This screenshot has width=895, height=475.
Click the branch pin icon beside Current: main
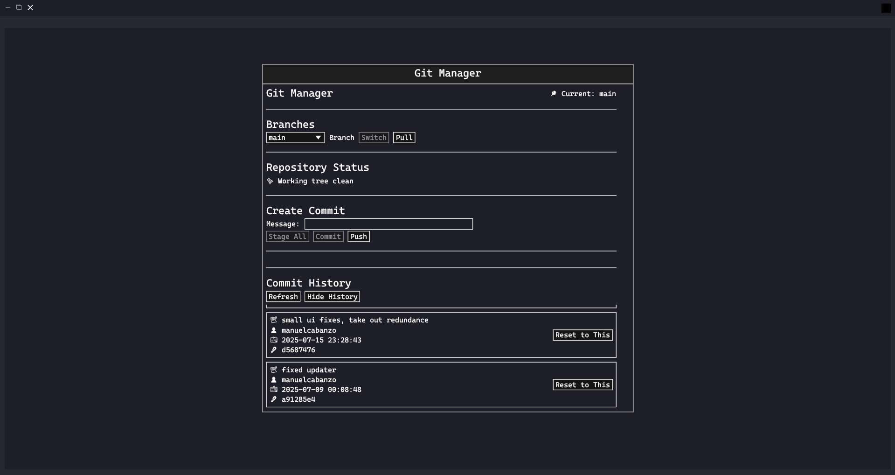point(554,94)
